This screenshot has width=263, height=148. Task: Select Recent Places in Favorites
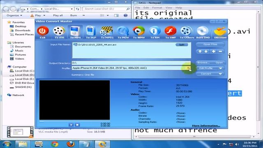tap(24, 35)
